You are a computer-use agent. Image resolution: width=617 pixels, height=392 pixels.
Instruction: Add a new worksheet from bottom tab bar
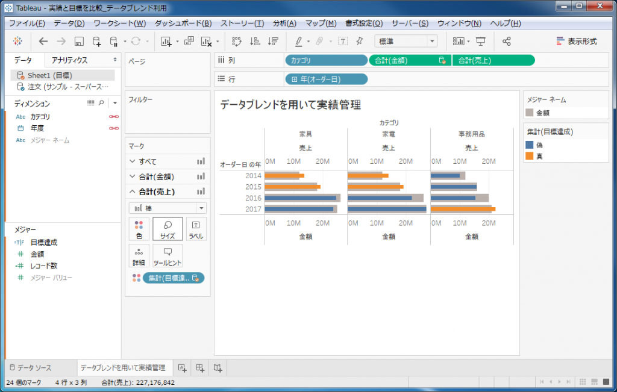click(x=183, y=367)
